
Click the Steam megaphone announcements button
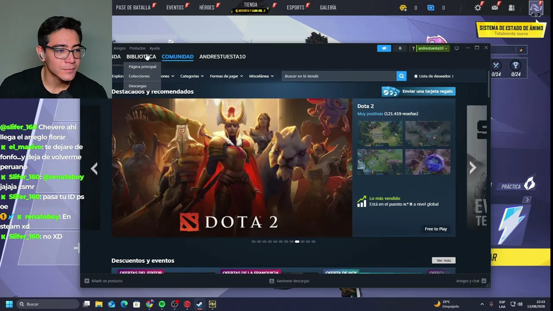(384, 48)
